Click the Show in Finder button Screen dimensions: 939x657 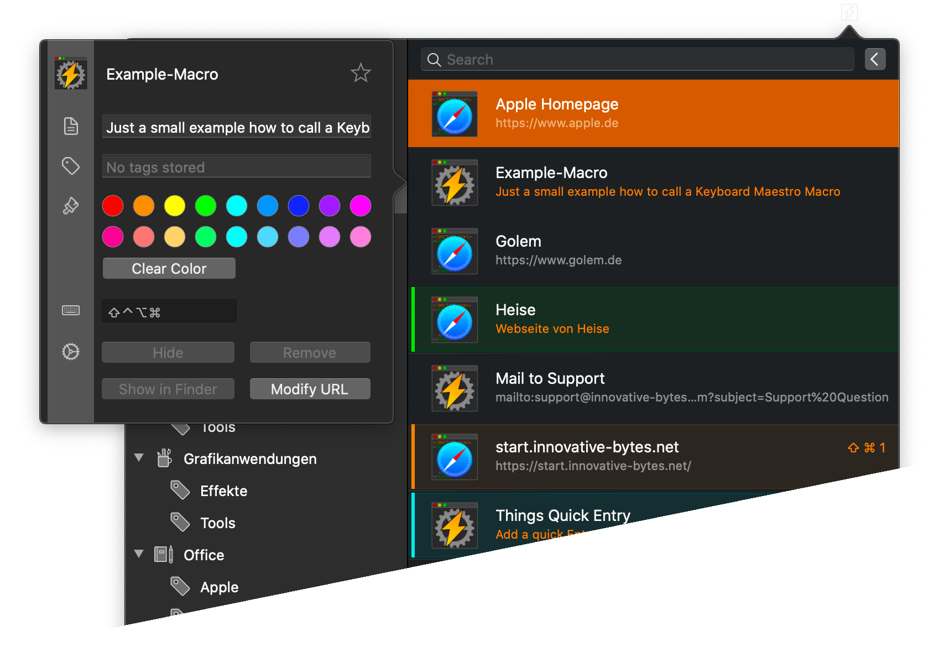pos(168,389)
